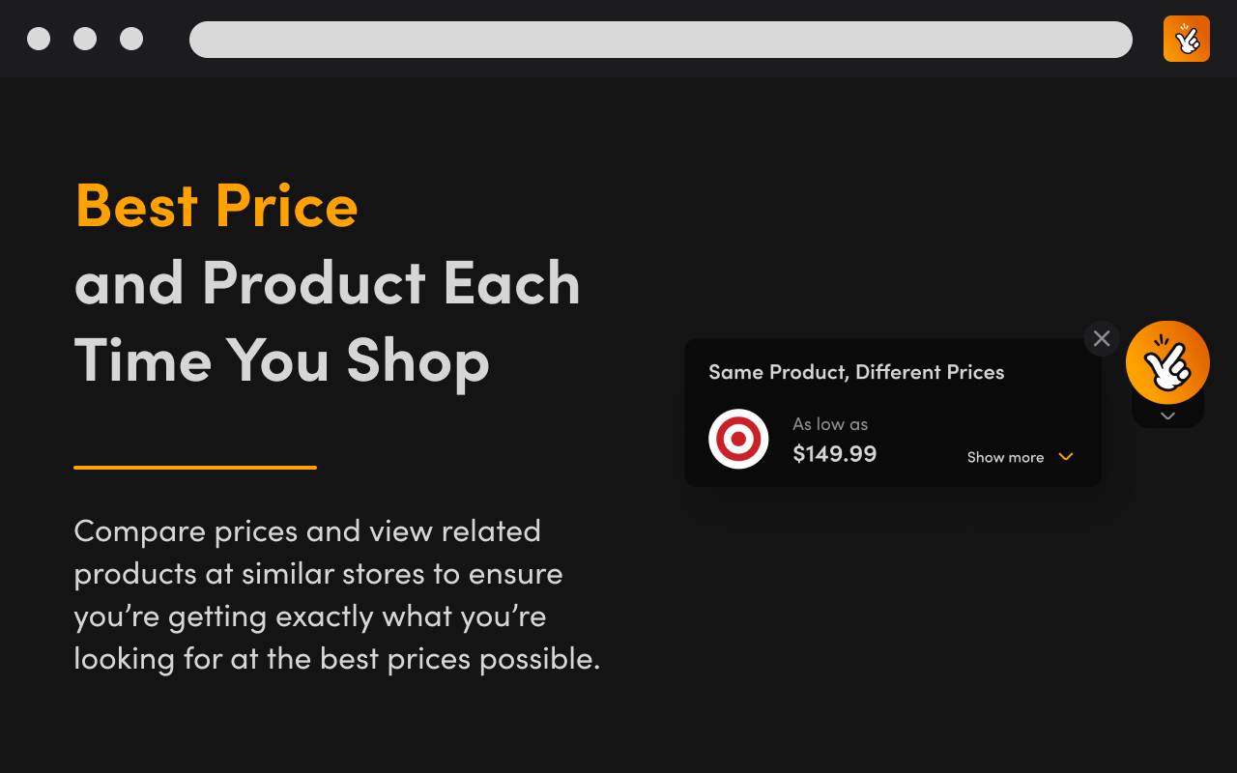The width and height of the screenshot is (1237, 773).
Task: Click the first window control dot
Action: [x=39, y=39]
